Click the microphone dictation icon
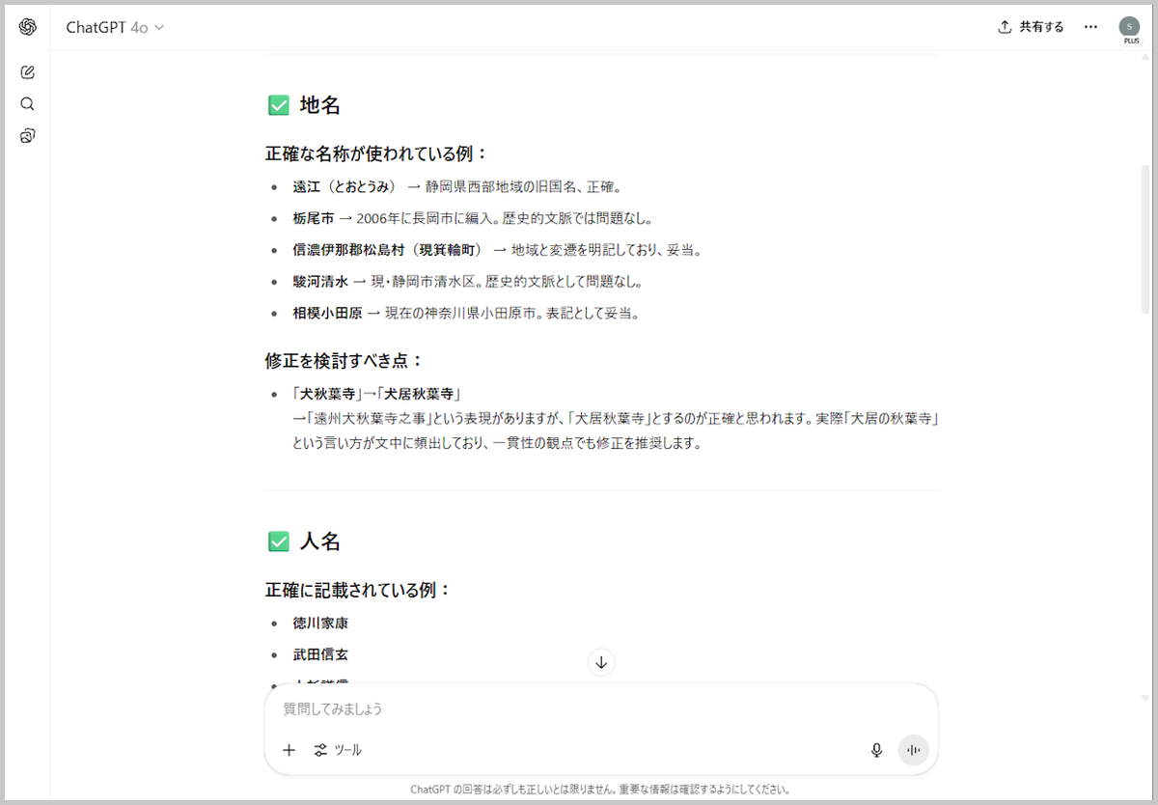The height and width of the screenshot is (805, 1158). point(876,750)
